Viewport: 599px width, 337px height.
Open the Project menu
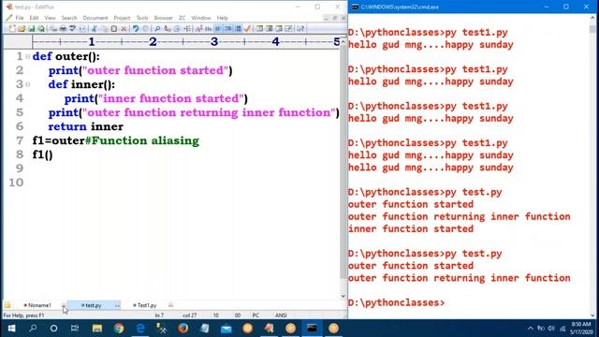click(x=122, y=18)
